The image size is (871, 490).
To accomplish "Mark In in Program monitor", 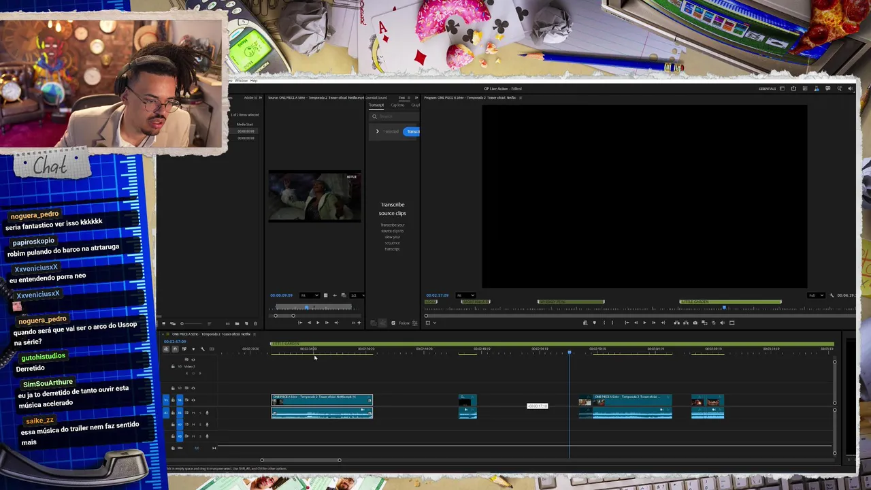I will 604,323.
